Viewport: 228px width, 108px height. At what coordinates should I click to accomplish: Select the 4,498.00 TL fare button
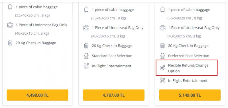click(x=38, y=95)
